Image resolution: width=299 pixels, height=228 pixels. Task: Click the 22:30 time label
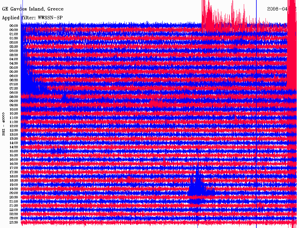[13, 214]
